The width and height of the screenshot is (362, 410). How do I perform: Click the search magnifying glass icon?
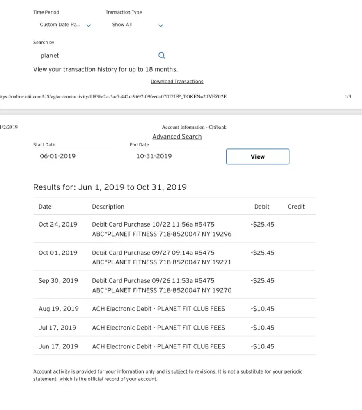coord(161,56)
